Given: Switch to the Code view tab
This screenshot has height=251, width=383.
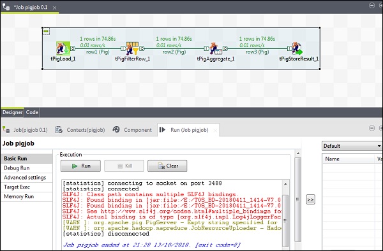Looking at the screenshot, I should 32,112.
